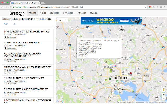Click the ad info icon on banner

tap(141, 18)
